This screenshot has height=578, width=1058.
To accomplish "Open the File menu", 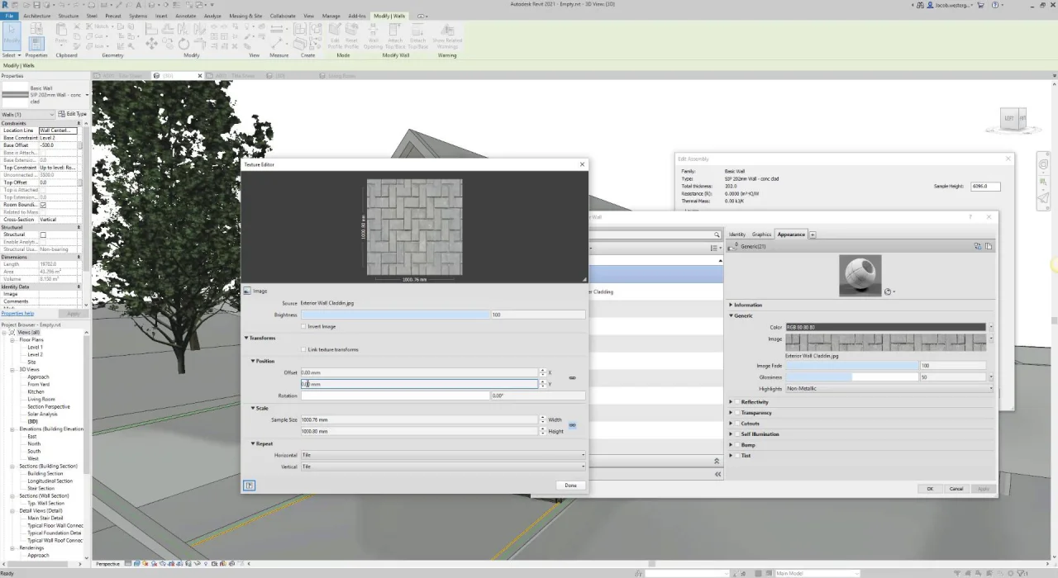I will 10,16.
